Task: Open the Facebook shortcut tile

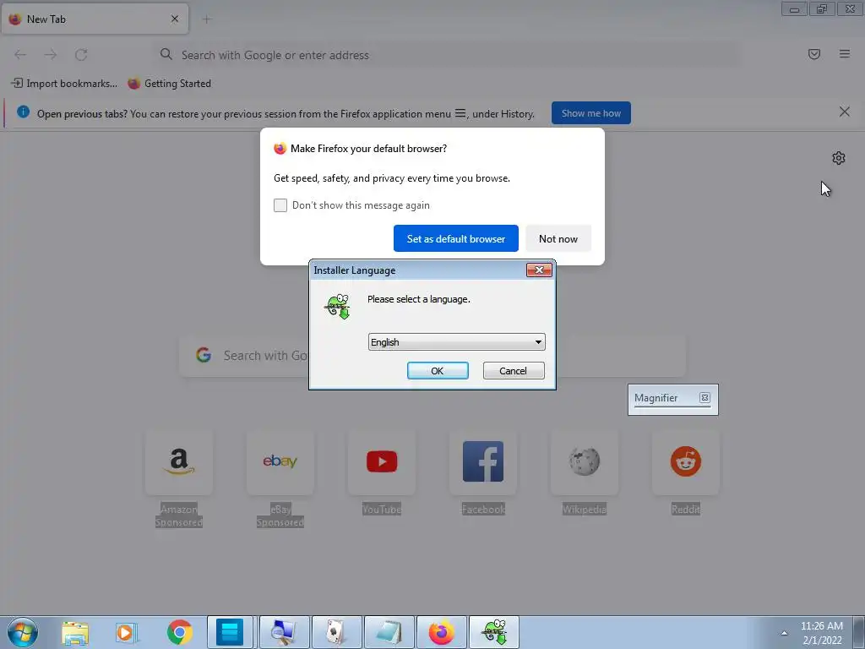Action: [483, 462]
